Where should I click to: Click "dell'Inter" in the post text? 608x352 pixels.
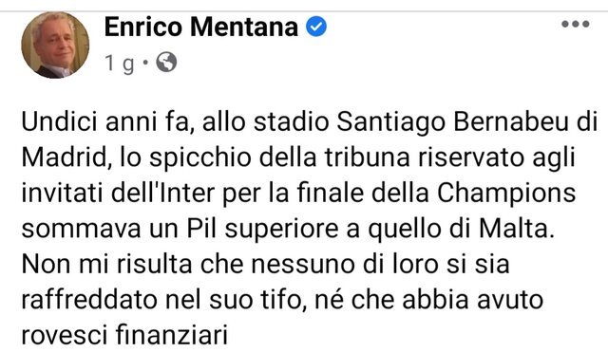[162, 194]
